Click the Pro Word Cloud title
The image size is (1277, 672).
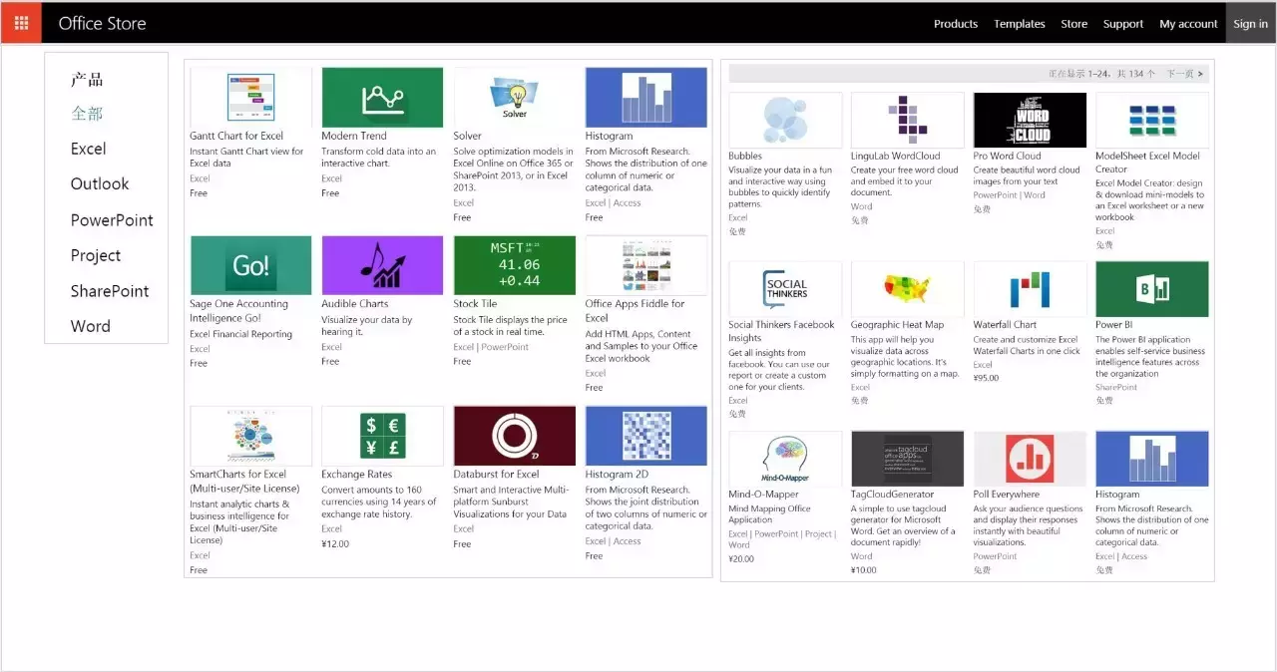[1007, 156]
